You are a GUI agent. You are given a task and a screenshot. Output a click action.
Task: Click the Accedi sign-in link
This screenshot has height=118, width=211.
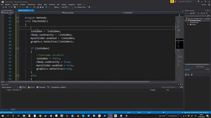coord(203,5)
